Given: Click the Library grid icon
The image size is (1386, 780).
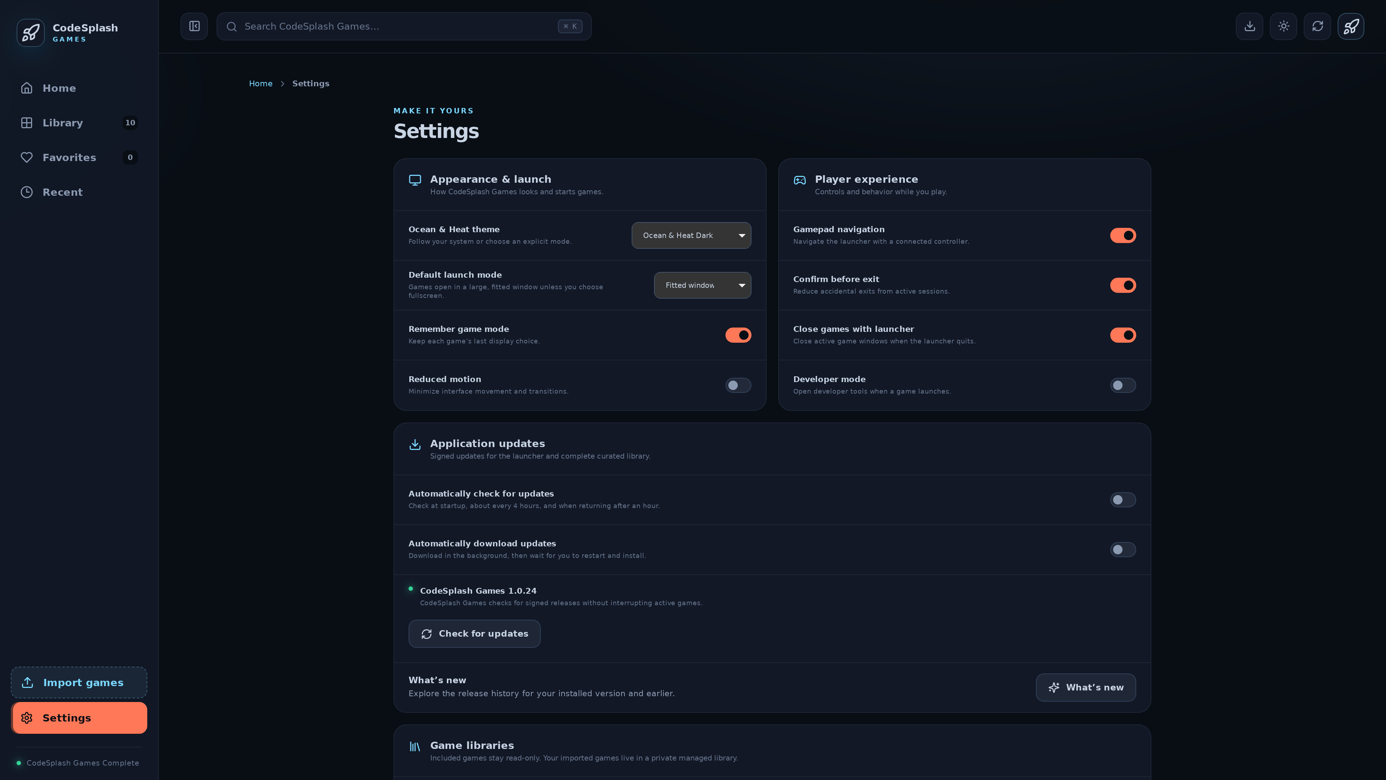Looking at the screenshot, I should 27,123.
